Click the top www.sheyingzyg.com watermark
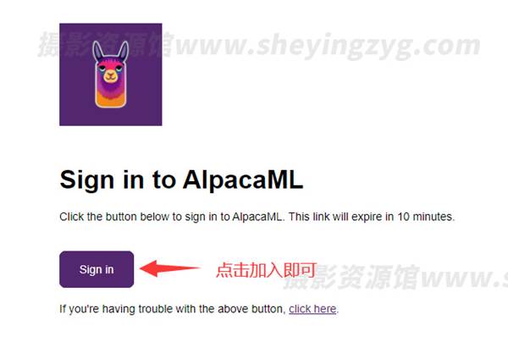The width and height of the screenshot is (508, 364). coord(328,46)
